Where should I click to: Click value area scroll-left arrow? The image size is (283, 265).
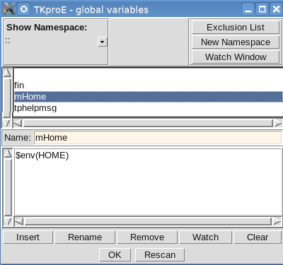[x=19, y=221]
